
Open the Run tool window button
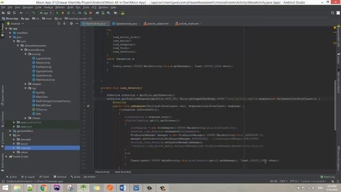click(12, 177)
